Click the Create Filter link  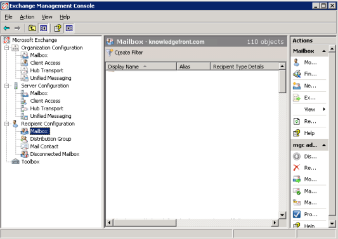pos(129,53)
